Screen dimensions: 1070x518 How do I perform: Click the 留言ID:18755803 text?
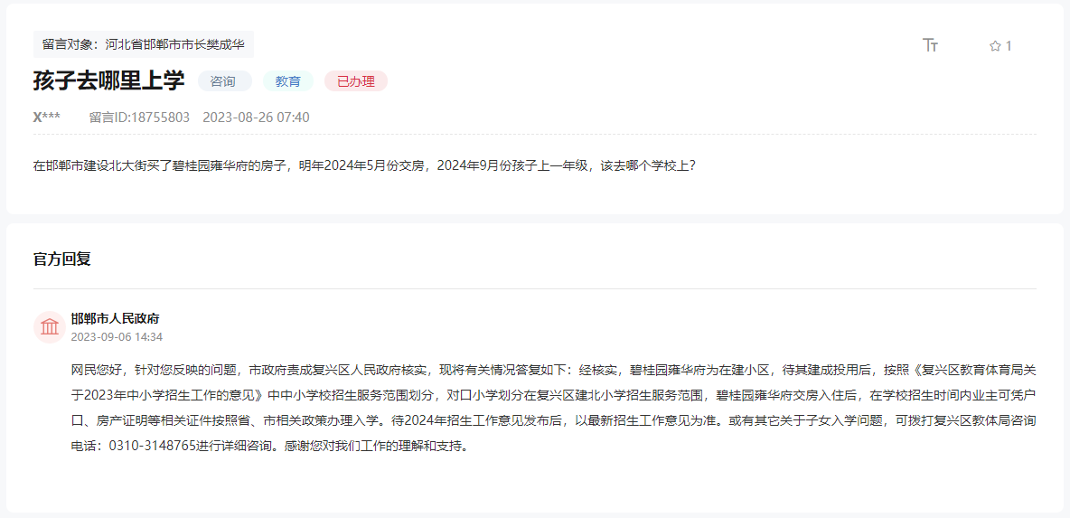pyautogui.click(x=139, y=118)
